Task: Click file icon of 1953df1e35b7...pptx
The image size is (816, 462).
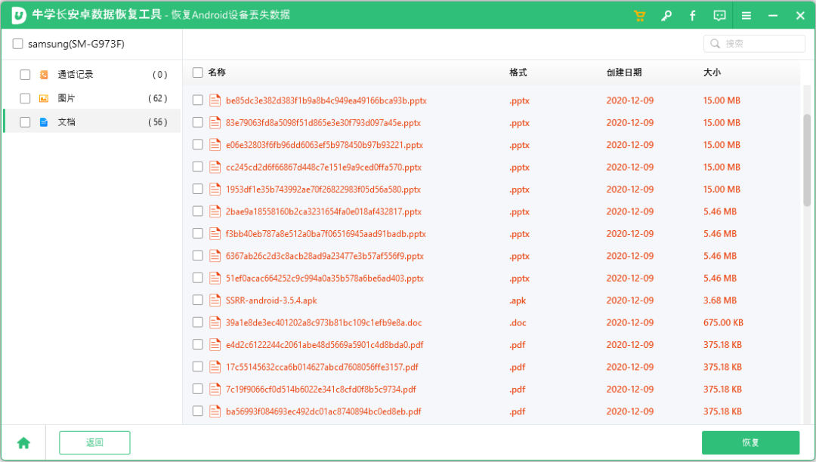Action: [215, 189]
